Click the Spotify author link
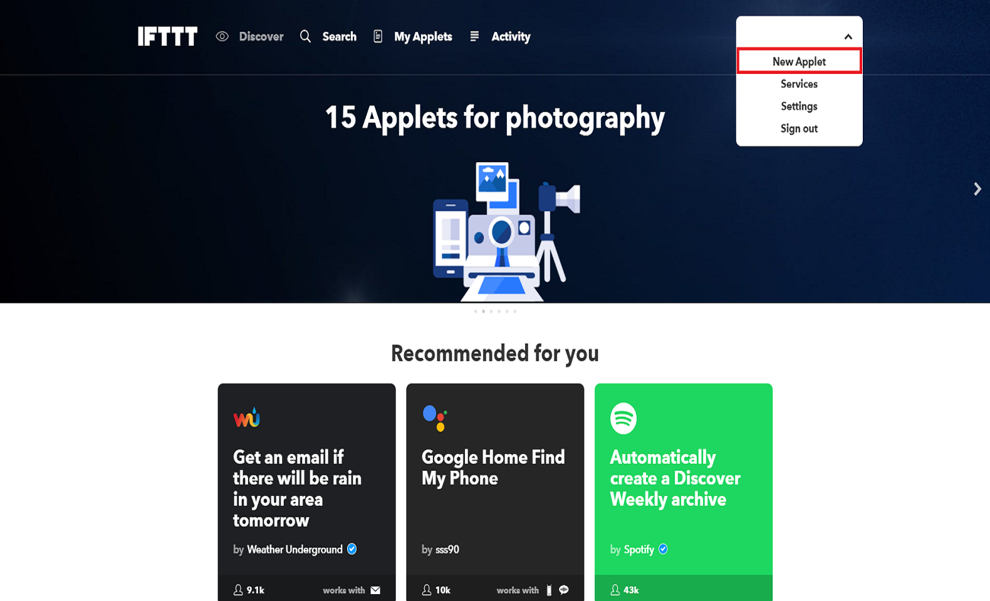Image resolution: width=990 pixels, height=601 pixels. click(x=639, y=550)
